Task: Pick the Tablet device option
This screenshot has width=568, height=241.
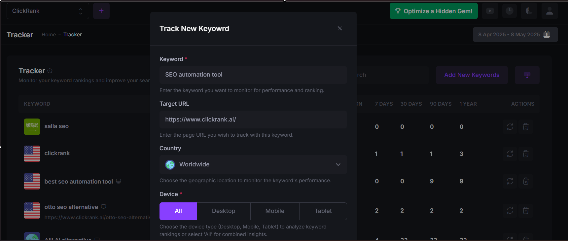Action: click(323, 211)
